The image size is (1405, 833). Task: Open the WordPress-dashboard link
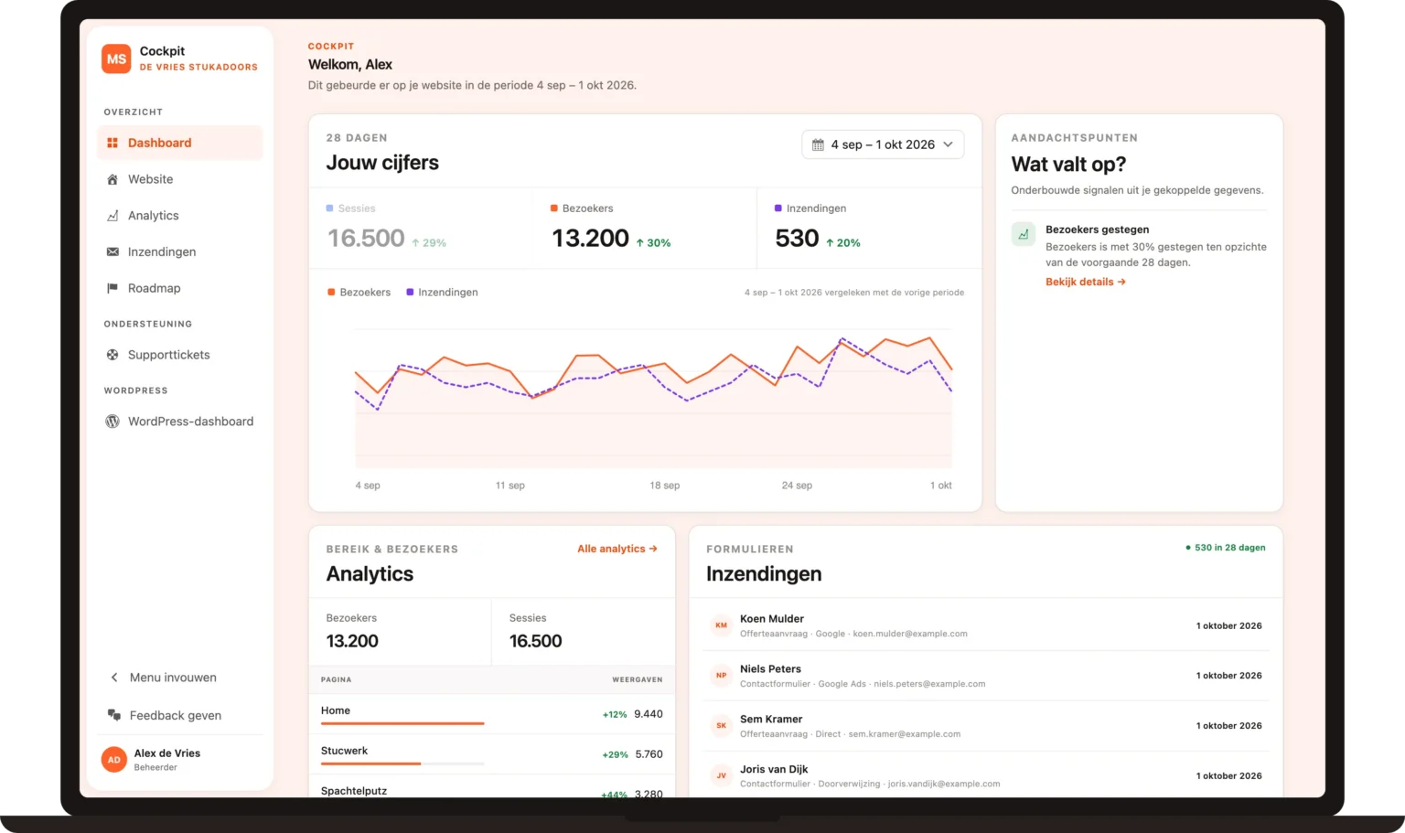[179, 422]
